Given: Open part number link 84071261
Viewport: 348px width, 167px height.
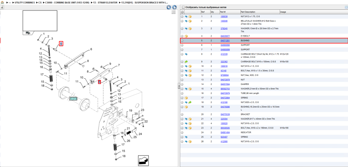Looking at the screenshot, I should tap(225, 41).
